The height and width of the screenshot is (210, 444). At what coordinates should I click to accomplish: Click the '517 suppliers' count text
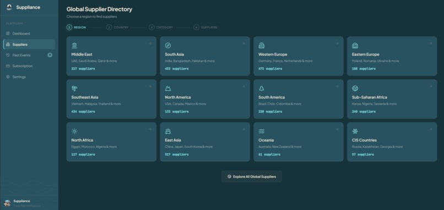177,154
